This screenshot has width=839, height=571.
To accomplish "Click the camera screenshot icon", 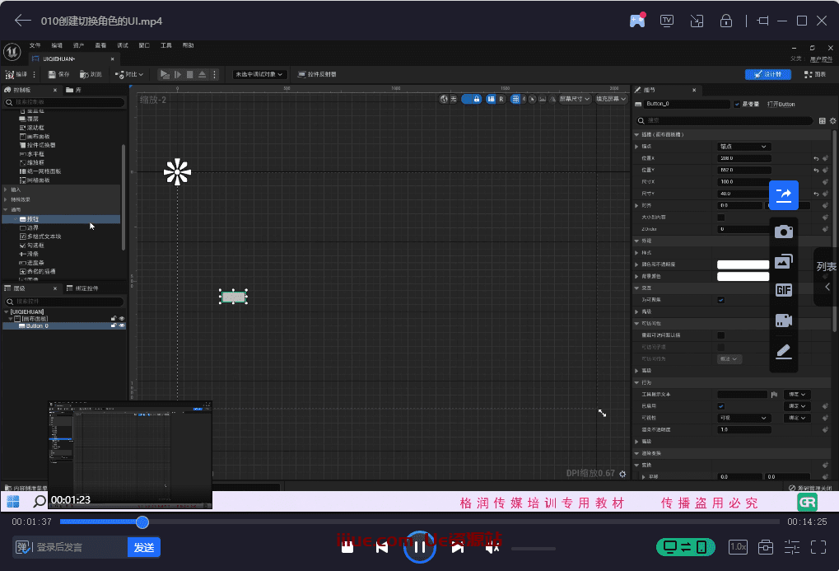I will [x=783, y=232].
